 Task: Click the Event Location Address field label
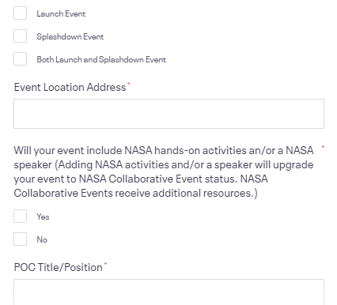click(70, 87)
